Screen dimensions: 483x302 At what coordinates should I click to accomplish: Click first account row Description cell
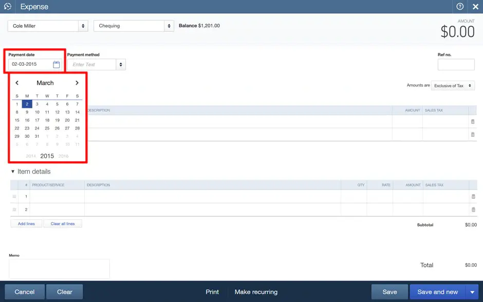[x=239, y=122]
